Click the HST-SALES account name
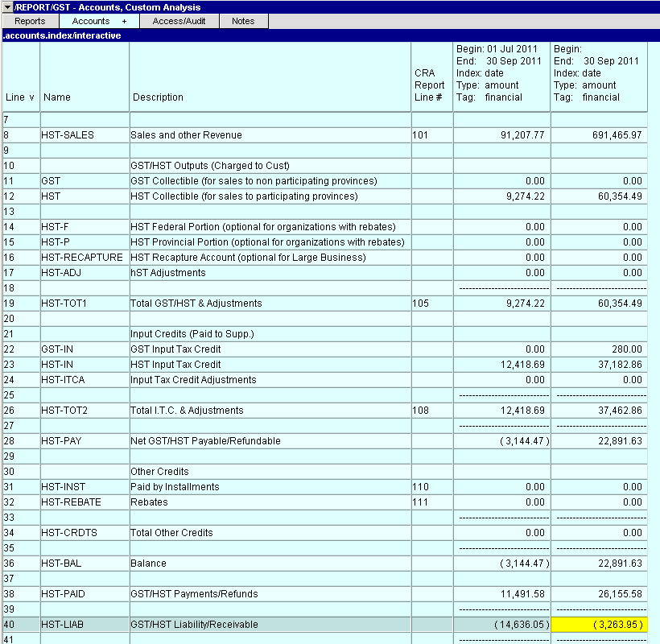 [x=68, y=135]
